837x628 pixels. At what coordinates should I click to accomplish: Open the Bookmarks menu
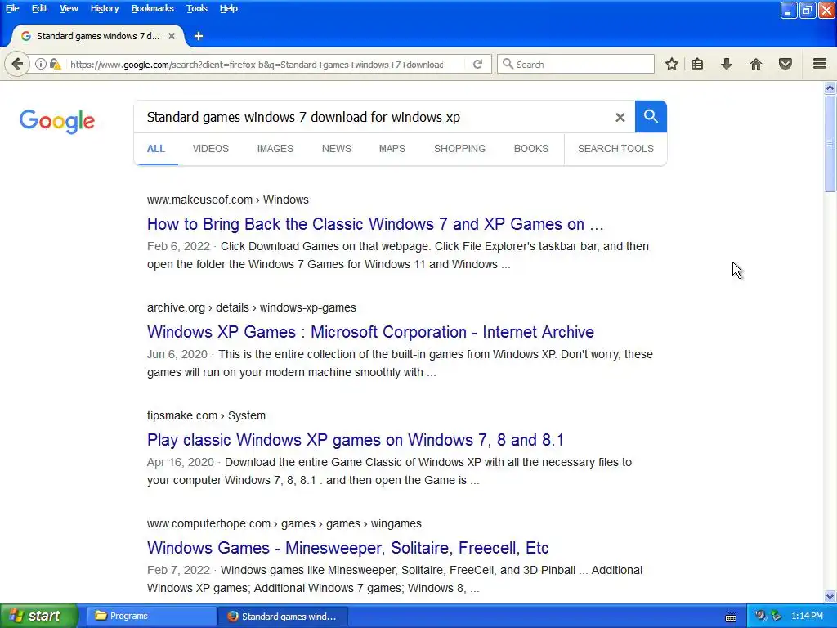pyautogui.click(x=153, y=8)
